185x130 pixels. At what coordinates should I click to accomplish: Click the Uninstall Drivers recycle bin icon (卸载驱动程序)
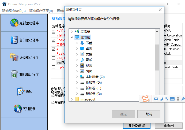[14, 74]
